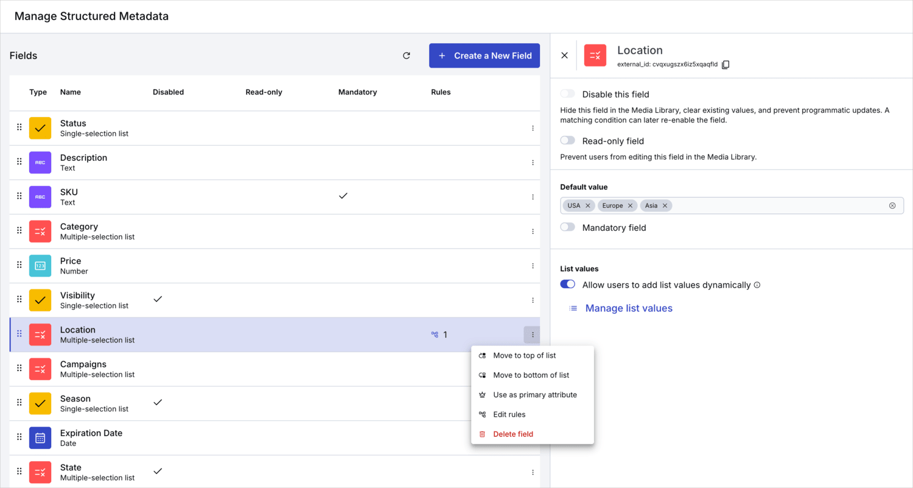913x488 pixels.
Task: Click the Read-only column header
Action: 264,92
